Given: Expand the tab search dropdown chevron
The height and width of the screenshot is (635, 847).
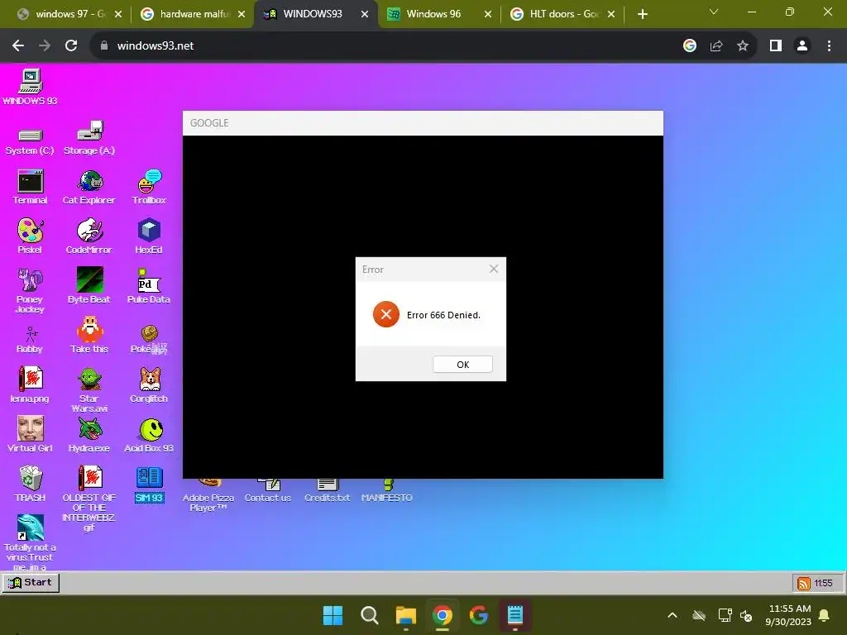Looking at the screenshot, I should click(714, 12).
